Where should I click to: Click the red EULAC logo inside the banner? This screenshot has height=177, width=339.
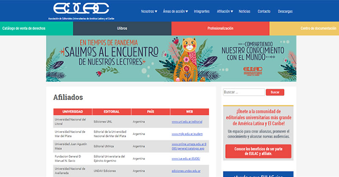point(253,71)
